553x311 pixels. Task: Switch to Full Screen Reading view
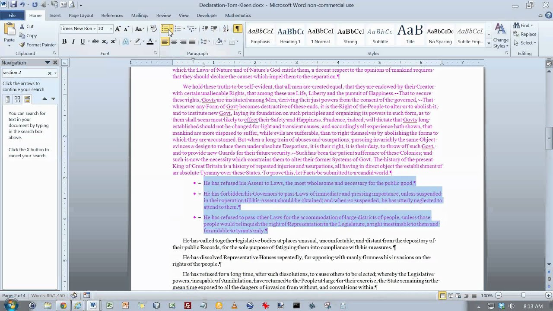point(451,295)
